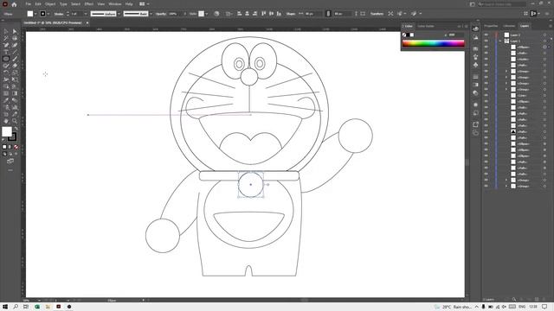Viewport: 554px width, 311px height.
Task: Select the Rotate tool
Action: [6, 73]
